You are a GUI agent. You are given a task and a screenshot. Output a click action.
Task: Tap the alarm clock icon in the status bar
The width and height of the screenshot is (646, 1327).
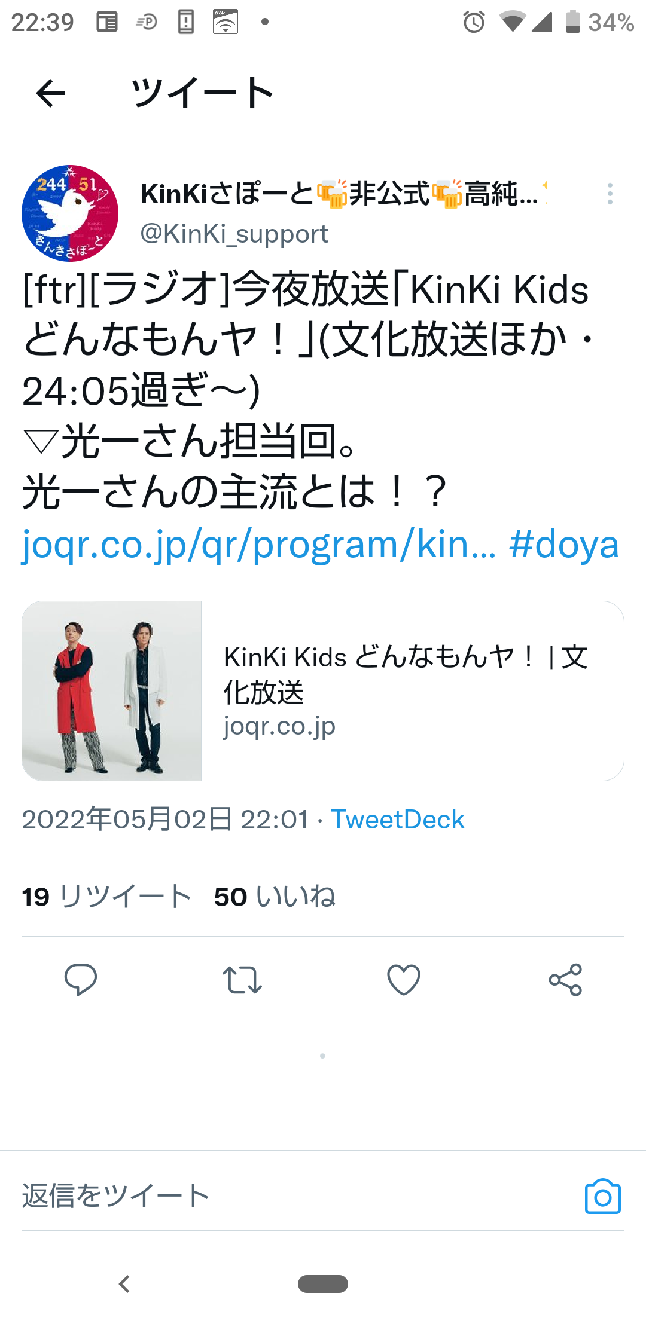[x=474, y=22]
